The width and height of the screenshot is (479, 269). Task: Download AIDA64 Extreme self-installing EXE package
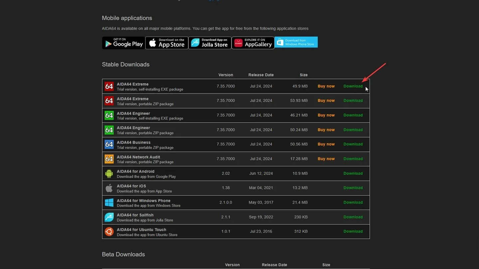click(353, 86)
